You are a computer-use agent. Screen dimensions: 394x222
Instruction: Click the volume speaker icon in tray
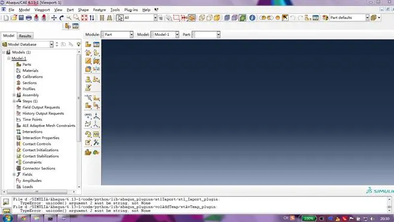372,219
